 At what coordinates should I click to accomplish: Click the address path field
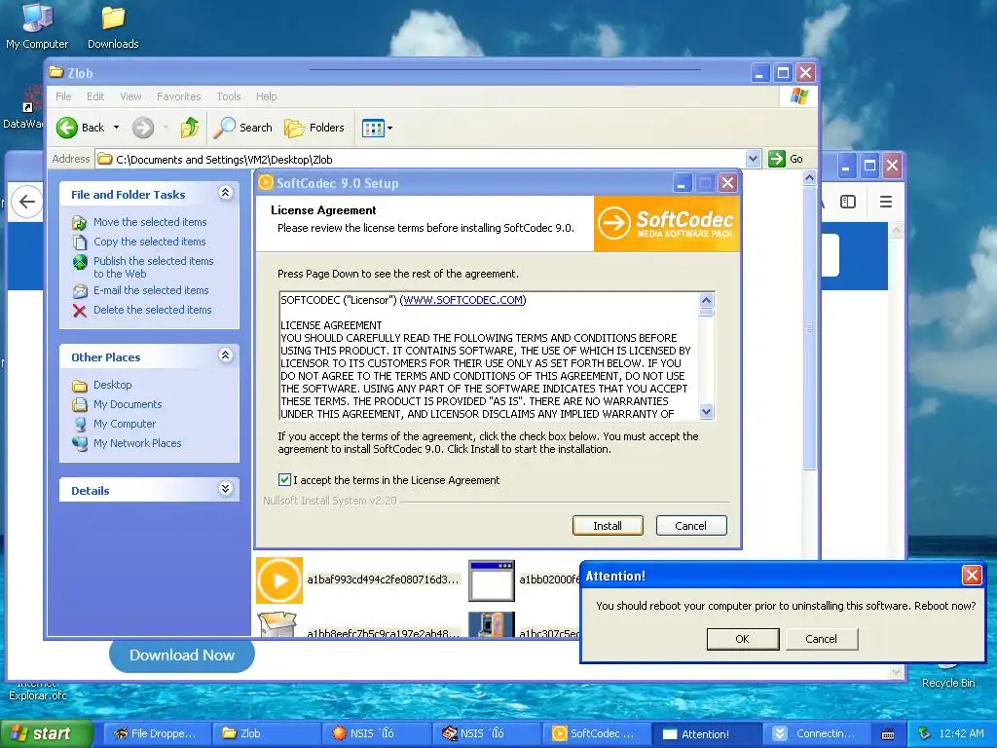421,159
